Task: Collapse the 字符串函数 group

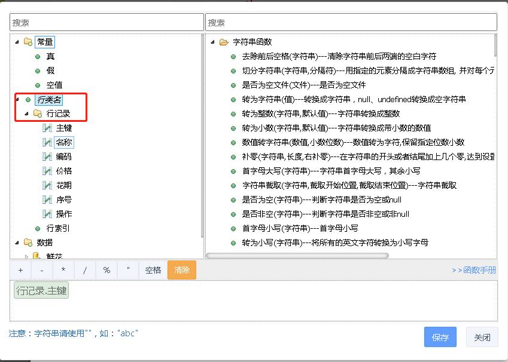Action: click(x=212, y=42)
